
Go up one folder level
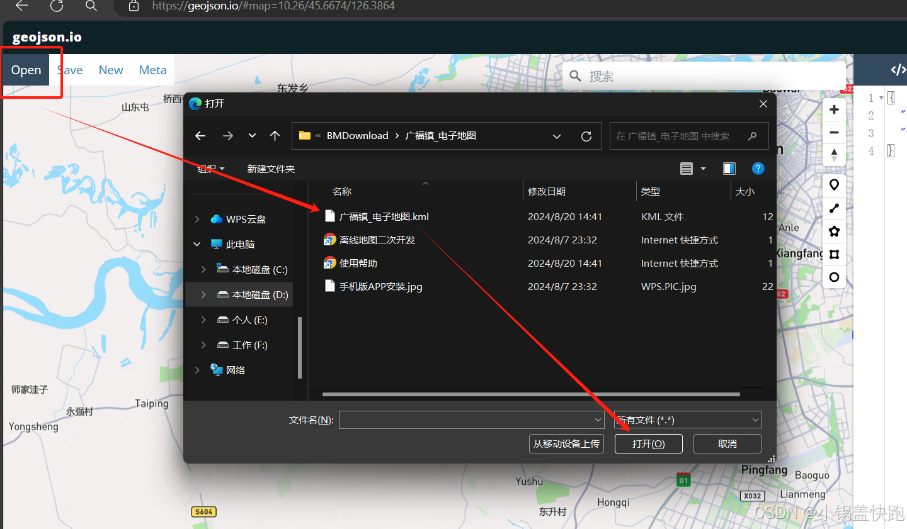(275, 136)
